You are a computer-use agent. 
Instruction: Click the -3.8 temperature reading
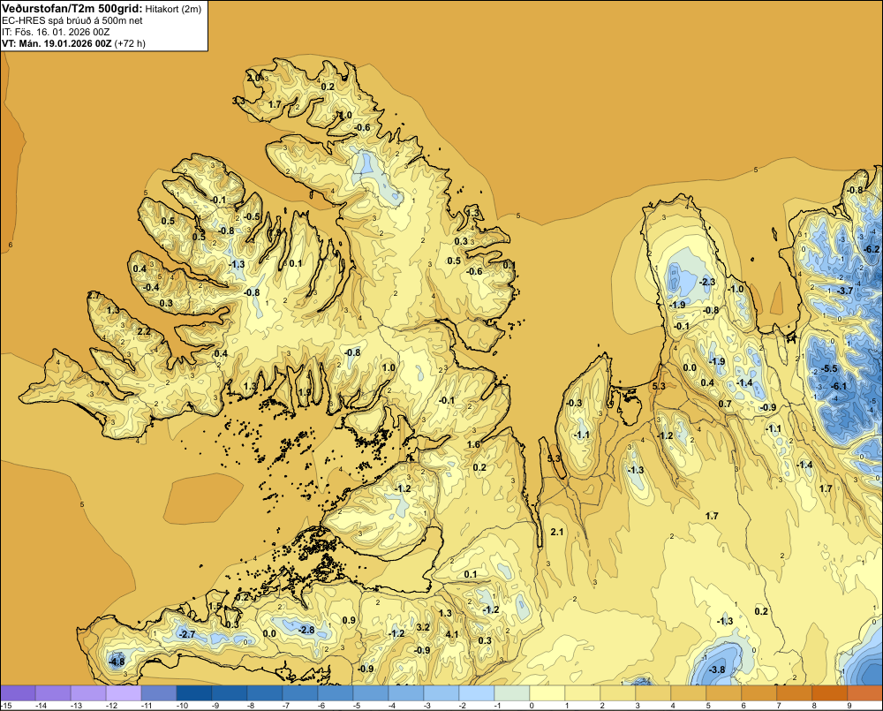(716, 669)
